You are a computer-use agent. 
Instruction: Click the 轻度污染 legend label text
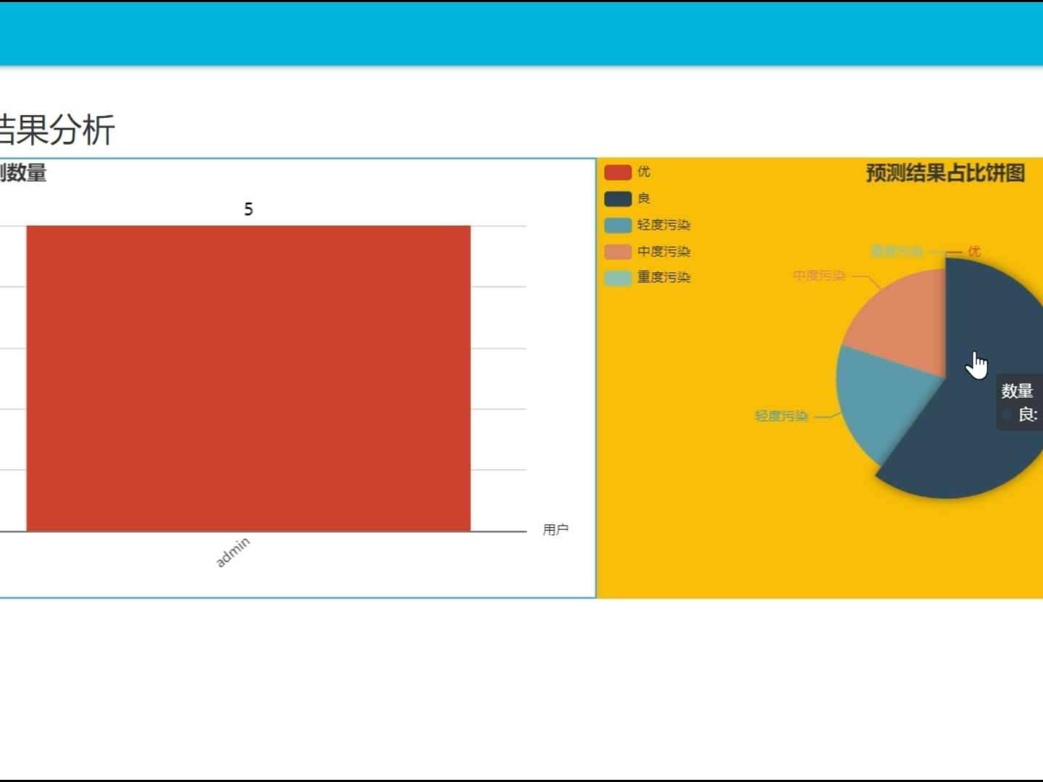[x=663, y=225]
